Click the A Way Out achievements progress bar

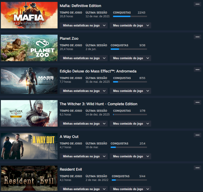pos(129,147)
